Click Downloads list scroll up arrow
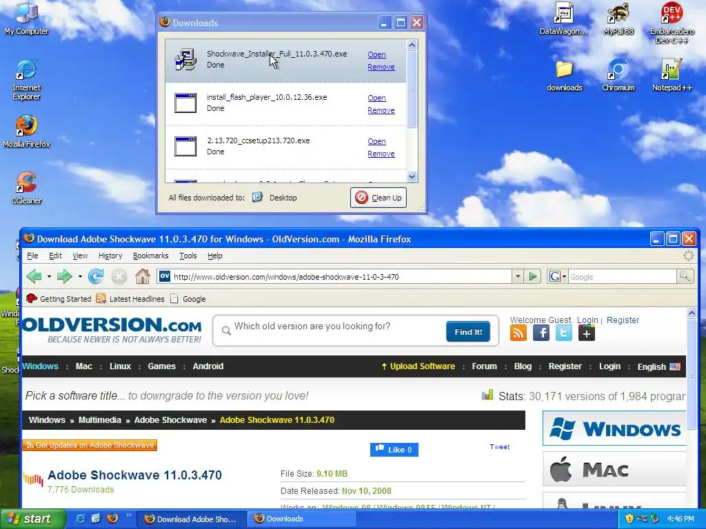This screenshot has width=706, height=529. coord(412,45)
